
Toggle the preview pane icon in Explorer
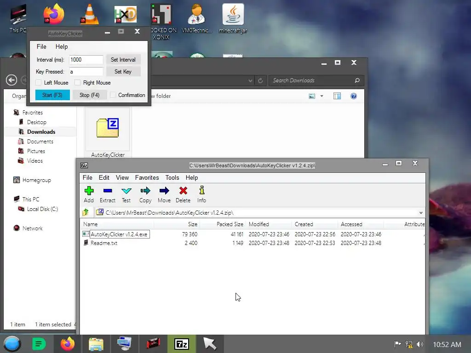tap(337, 96)
